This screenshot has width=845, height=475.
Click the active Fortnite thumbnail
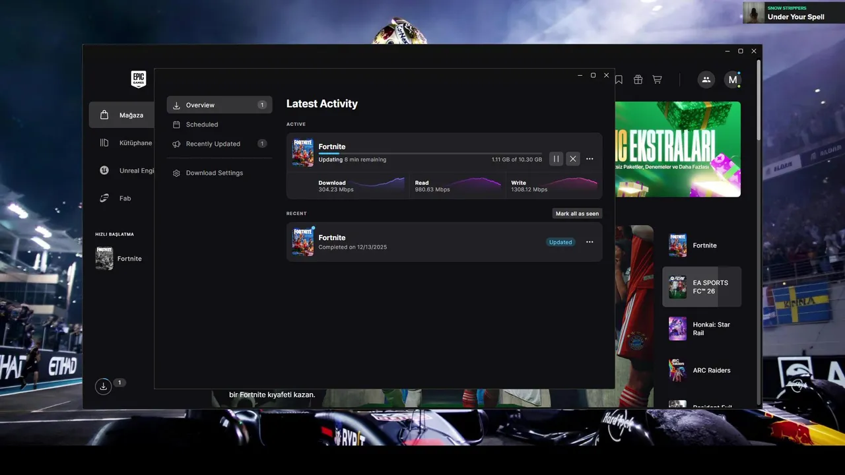pyautogui.click(x=303, y=153)
